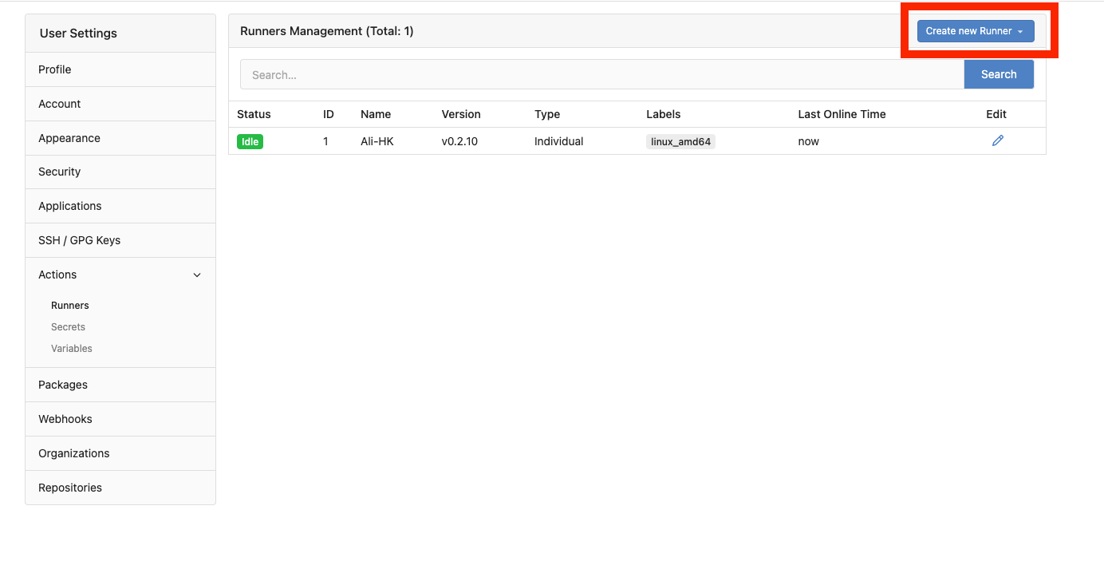Open the Packages settings section

[62, 384]
